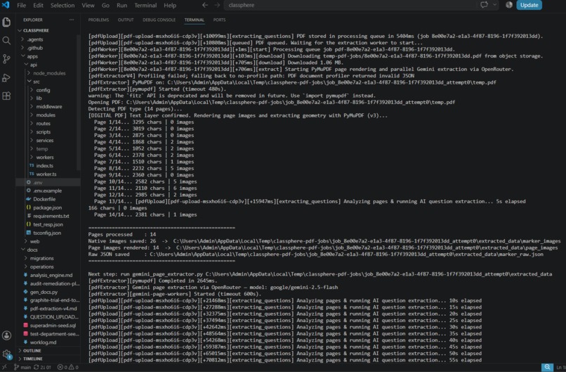Expand the TIMELINE section
This screenshot has height=372, width=566.
click(32, 359)
